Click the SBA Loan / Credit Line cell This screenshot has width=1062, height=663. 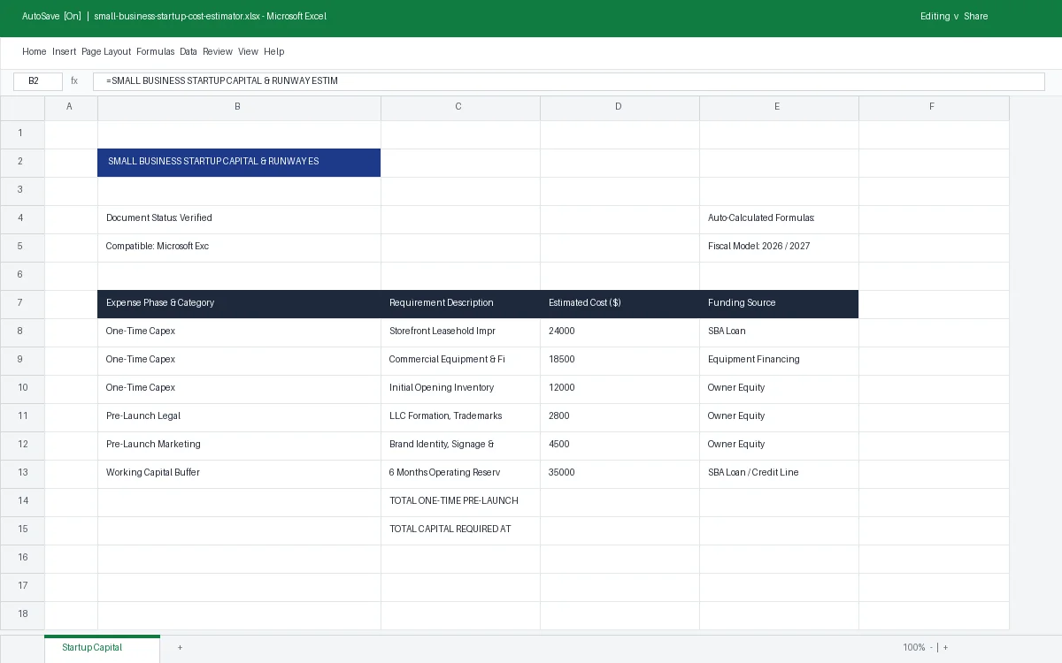tap(779, 474)
